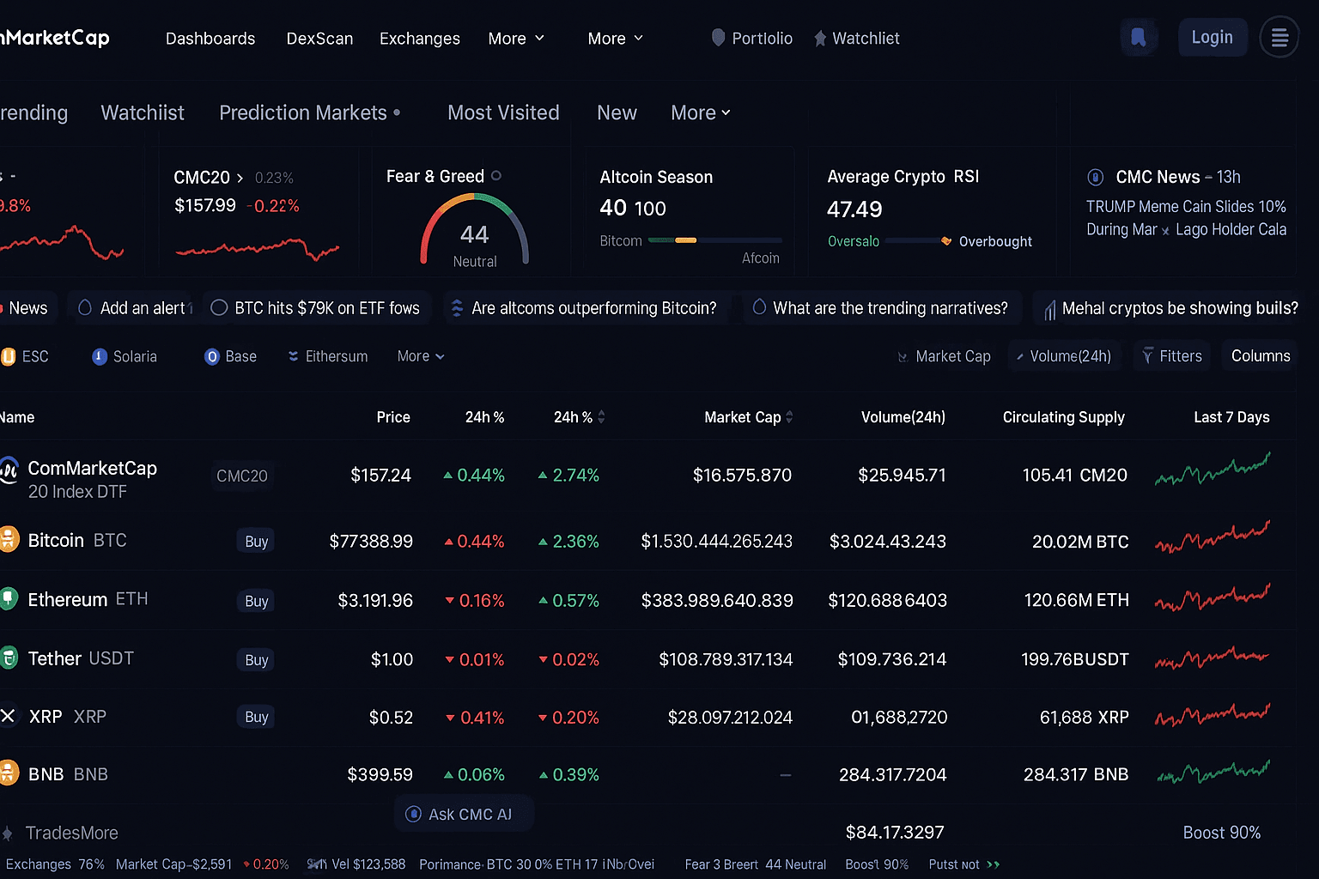Open the Bitcoin 7-day sparkline chart

(x=1213, y=537)
